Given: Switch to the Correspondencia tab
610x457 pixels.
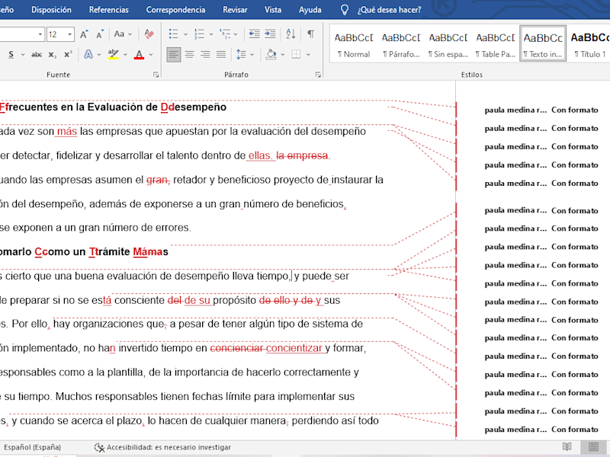Looking at the screenshot, I should coord(175,10).
